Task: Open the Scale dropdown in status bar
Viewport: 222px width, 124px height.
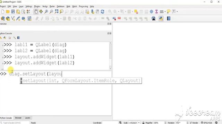Action: 139,123
